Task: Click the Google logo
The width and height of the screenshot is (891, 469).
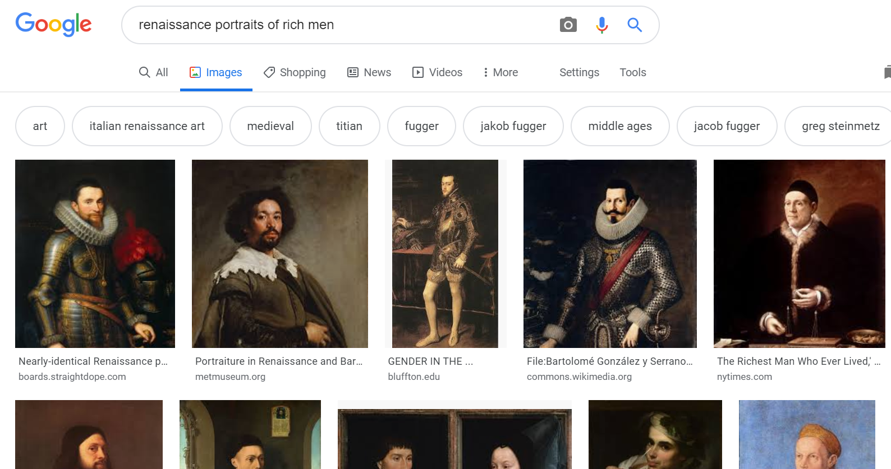Action: click(53, 25)
